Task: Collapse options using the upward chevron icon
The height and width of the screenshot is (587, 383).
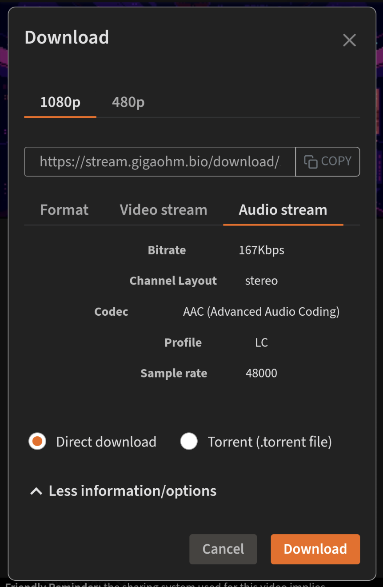Action: (36, 491)
